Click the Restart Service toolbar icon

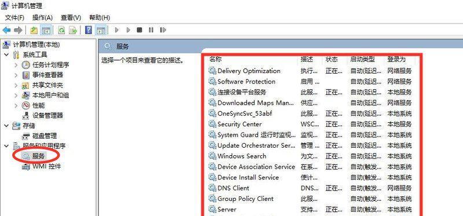[x=163, y=30]
